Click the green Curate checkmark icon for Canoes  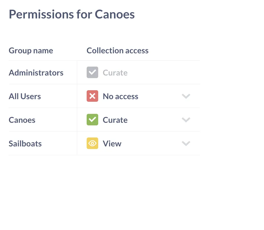click(x=92, y=120)
